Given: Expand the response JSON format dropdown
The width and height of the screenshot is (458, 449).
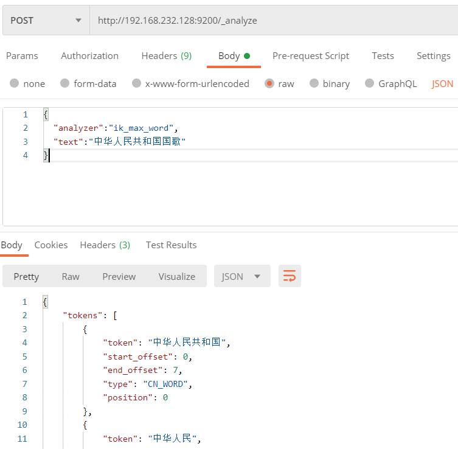Looking at the screenshot, I should tap(241, 276).
